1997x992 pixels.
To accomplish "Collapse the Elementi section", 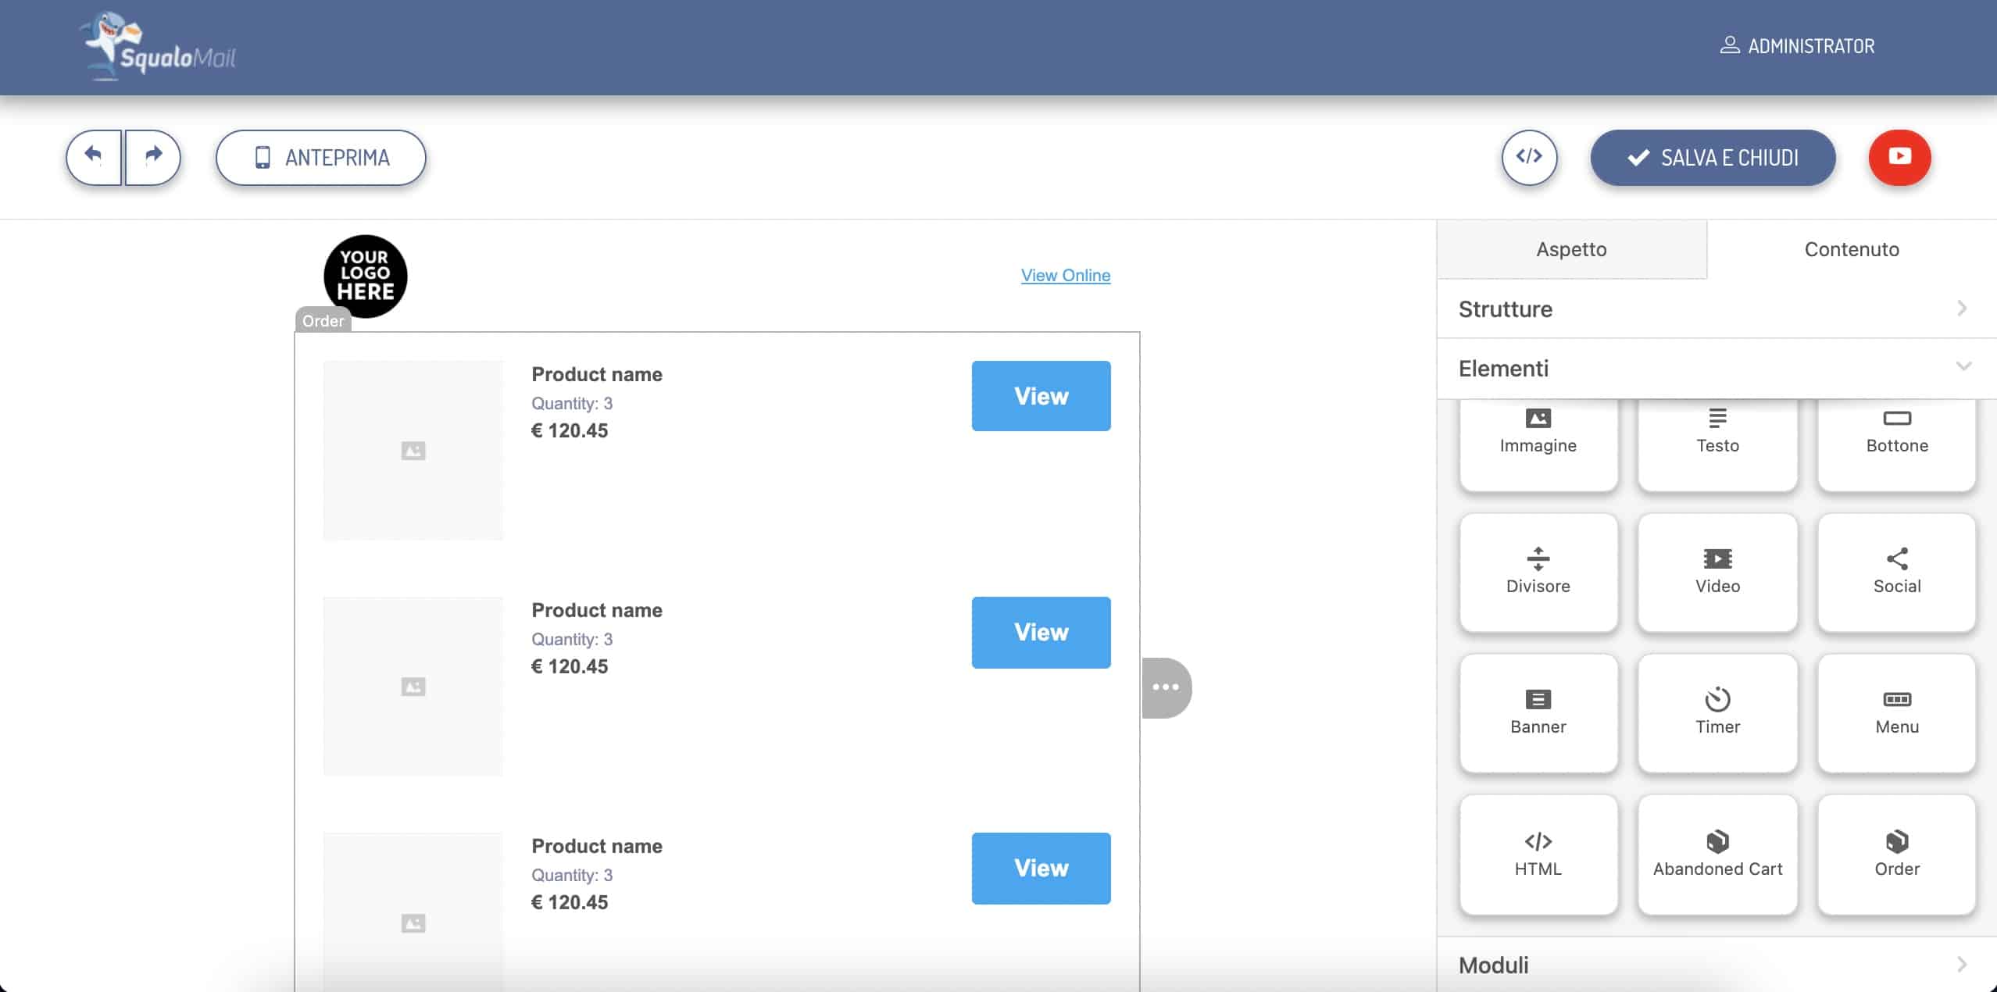I will coord(1717,368).
